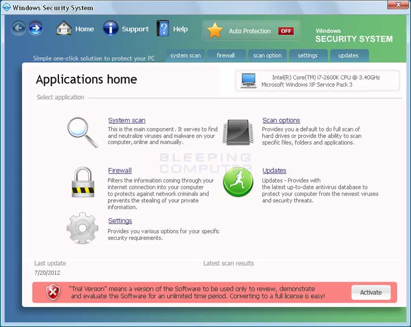This screenshot has height=327, width=411.
Task: Switch to the settings tab
Action: point(308,56)
